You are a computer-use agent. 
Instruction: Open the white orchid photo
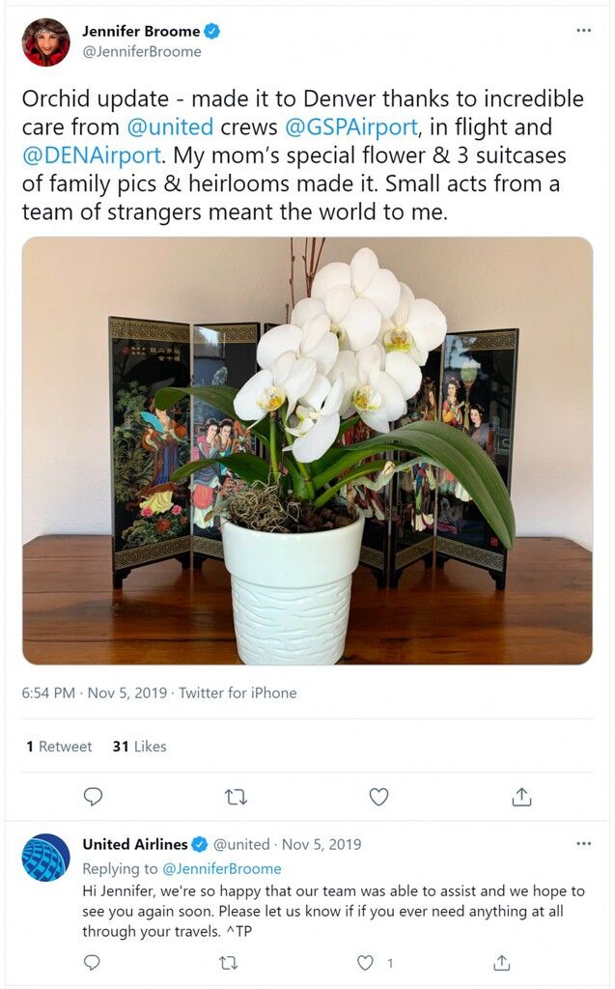coord(307,450)
